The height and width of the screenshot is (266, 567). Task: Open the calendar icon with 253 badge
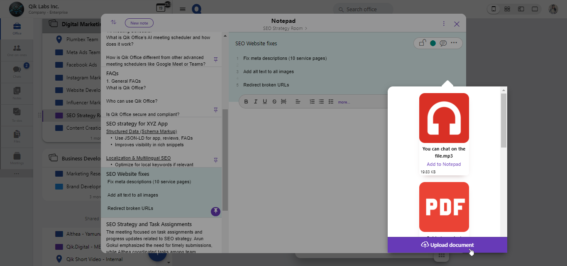click(161, 8)
